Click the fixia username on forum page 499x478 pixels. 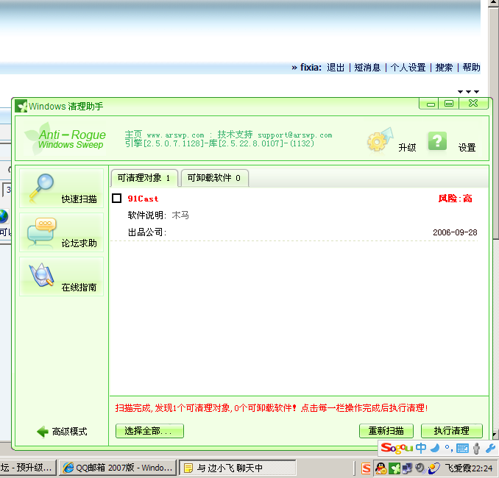(311, 68)
